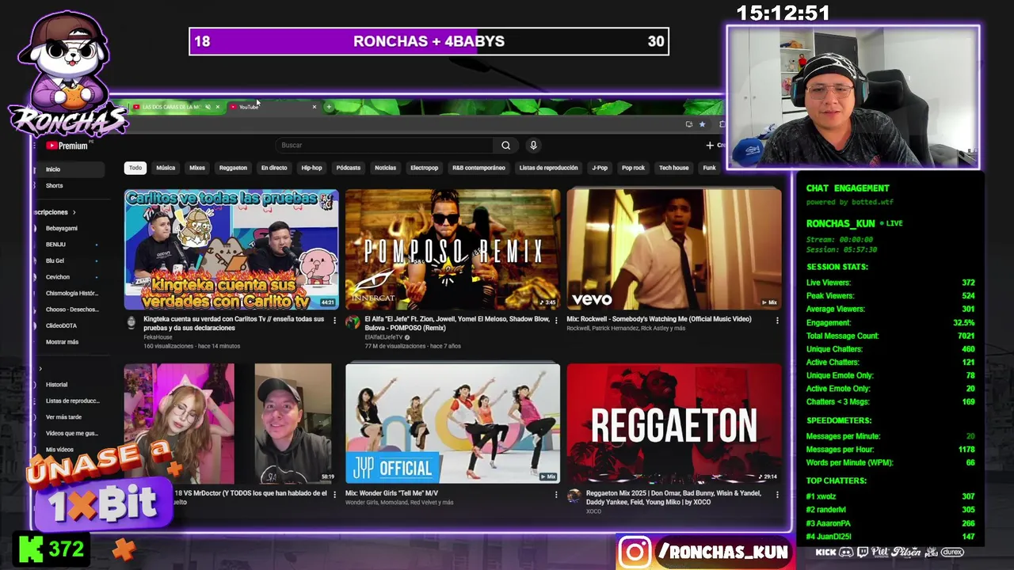Click the Durex sponsor logo
1014x570 pixels.
click(953, 552)
